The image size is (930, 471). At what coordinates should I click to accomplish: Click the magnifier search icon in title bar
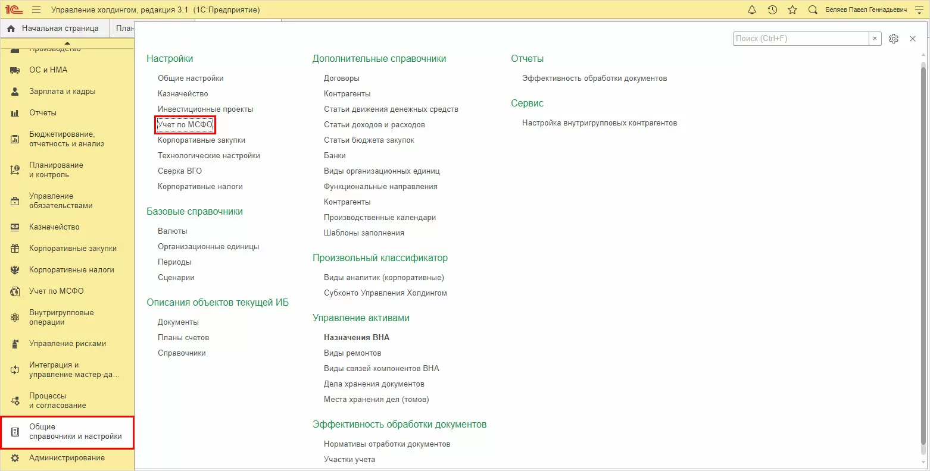click(813, 10)
